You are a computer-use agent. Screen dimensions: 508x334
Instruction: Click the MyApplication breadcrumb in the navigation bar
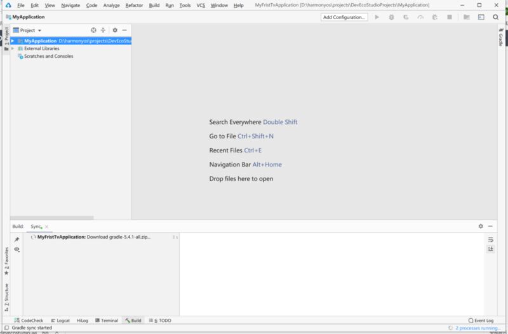click(25, 17)
